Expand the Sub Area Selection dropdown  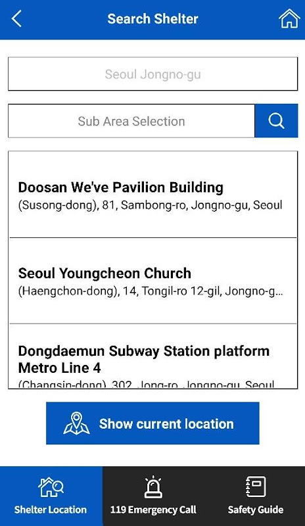pyautogui.click(x=131, y=121)
